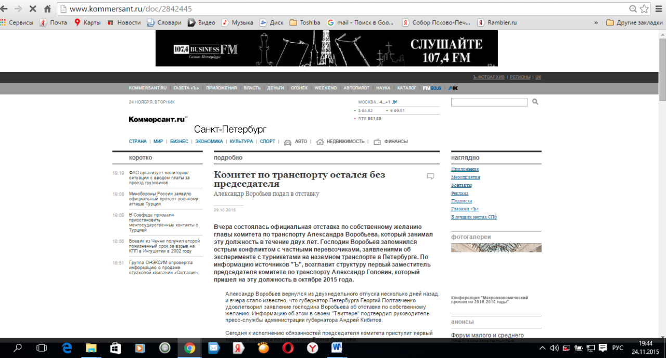Open Наука menu item
666x358 pixels.
pyautogui.click(x=383, y=88)
